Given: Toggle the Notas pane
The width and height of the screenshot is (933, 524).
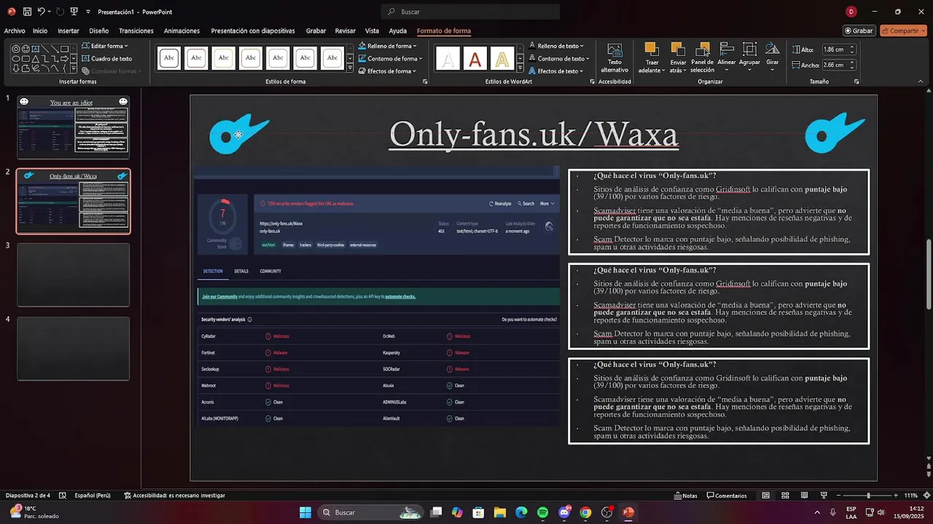Looking at the screenshot, I should click(684, 496).
